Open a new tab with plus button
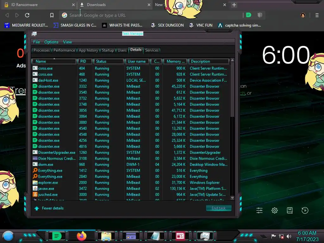Screen dimensions: 324x243 [x=234, y=5]
